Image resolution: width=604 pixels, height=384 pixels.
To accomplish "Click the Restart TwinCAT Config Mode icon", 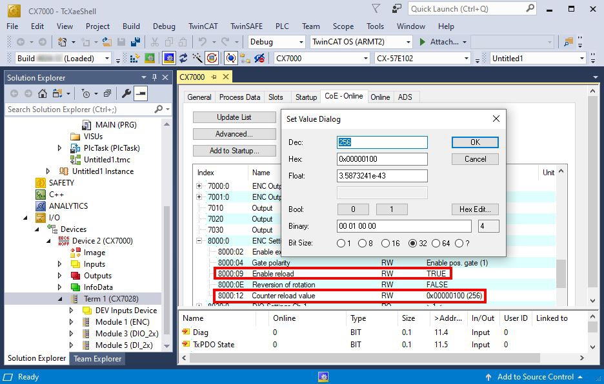I will click(x=169, y=59).
